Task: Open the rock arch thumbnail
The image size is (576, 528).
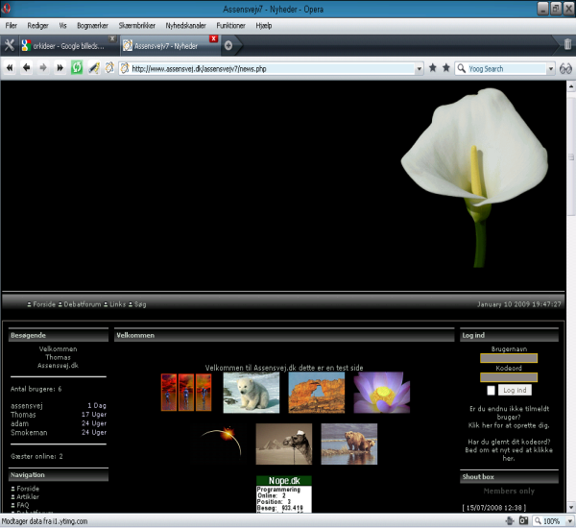Action: [x=316, y=393]
